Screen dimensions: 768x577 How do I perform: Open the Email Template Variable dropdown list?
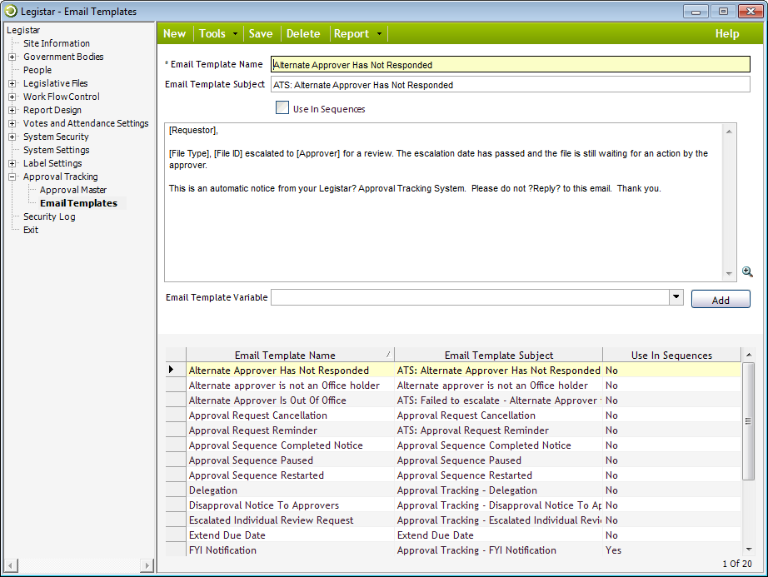(677, 297)
